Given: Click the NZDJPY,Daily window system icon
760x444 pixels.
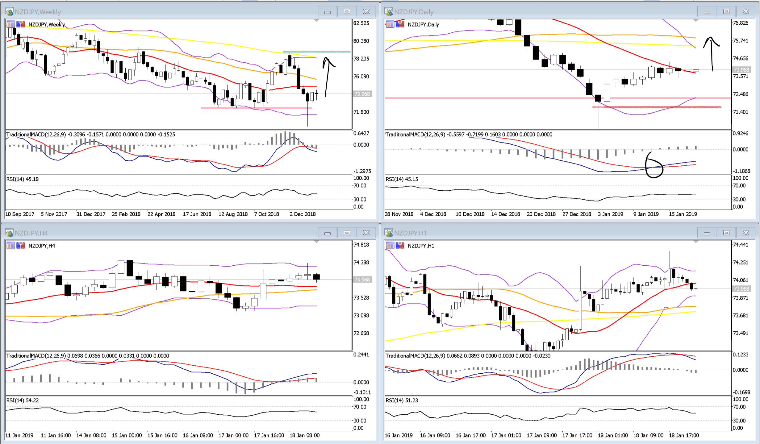Looking at the screenshot, I should [x=389, y=12].
